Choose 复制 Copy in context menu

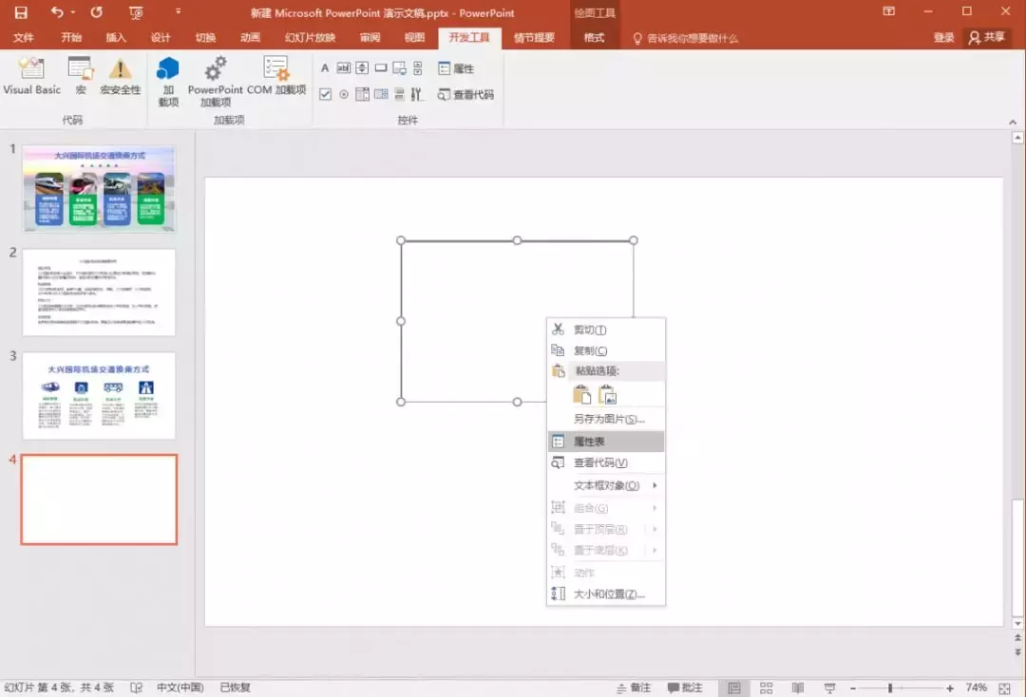point(606,350)
